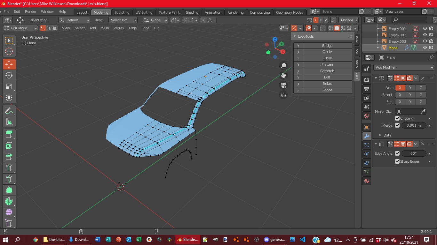
Task: Activate the Loop Cut tool
Action: click(x=9, y=168)
